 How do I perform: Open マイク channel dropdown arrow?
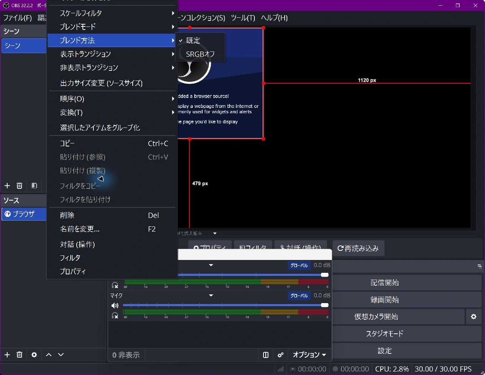tap(211, 295)
